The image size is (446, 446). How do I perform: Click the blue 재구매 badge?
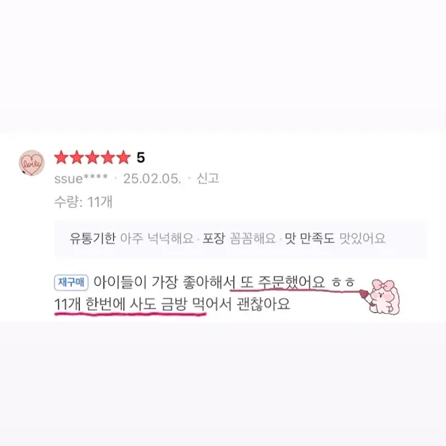pos(71,283)
